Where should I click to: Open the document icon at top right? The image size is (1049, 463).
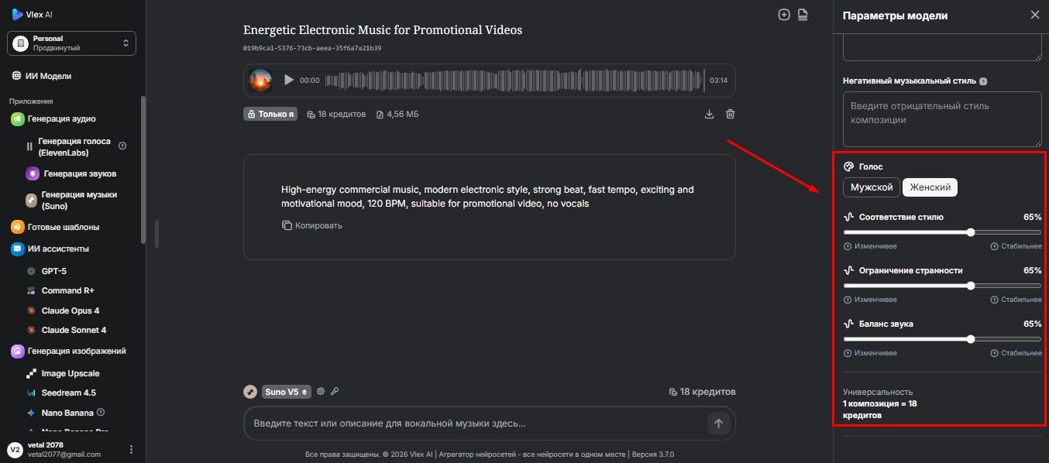[x=803, y=15]
